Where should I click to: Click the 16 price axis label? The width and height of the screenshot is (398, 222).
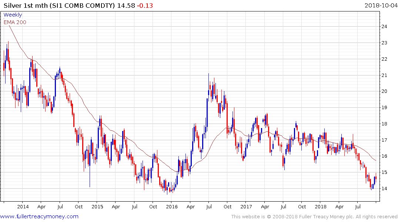(x=384, y=156)
